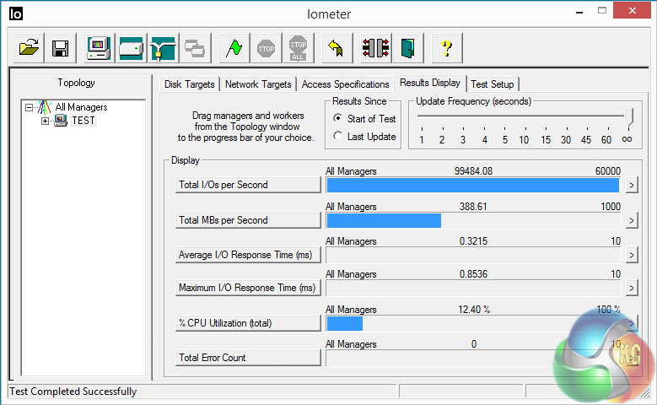The image size is (657, 405).
Task: Collapse the All Managers tree node
Action: point(29,108)
